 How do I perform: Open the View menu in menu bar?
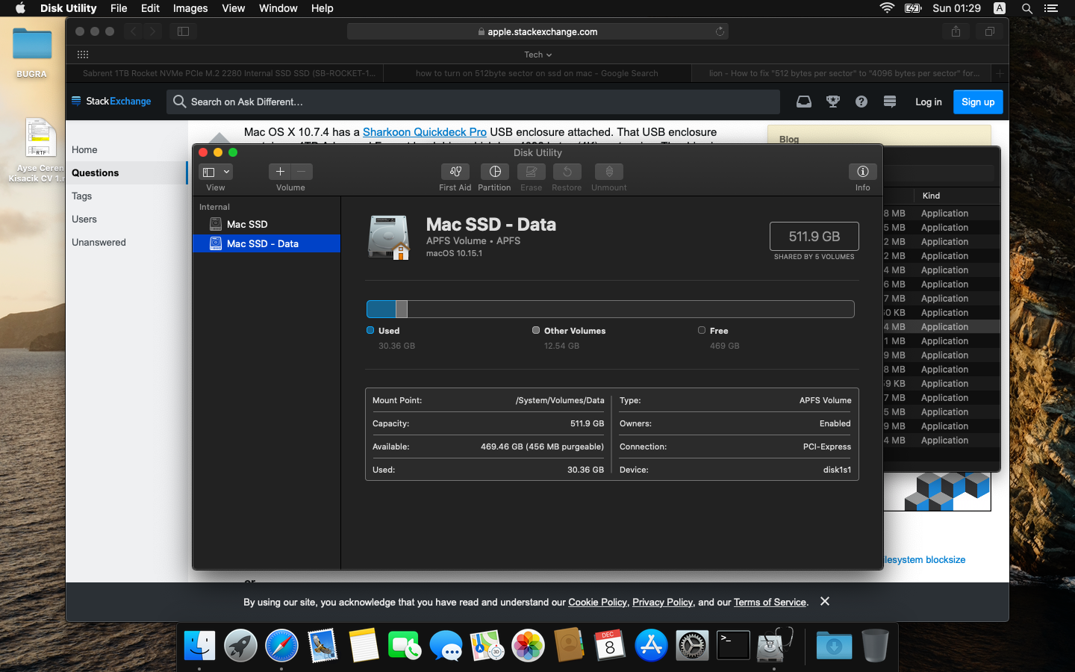233,8
